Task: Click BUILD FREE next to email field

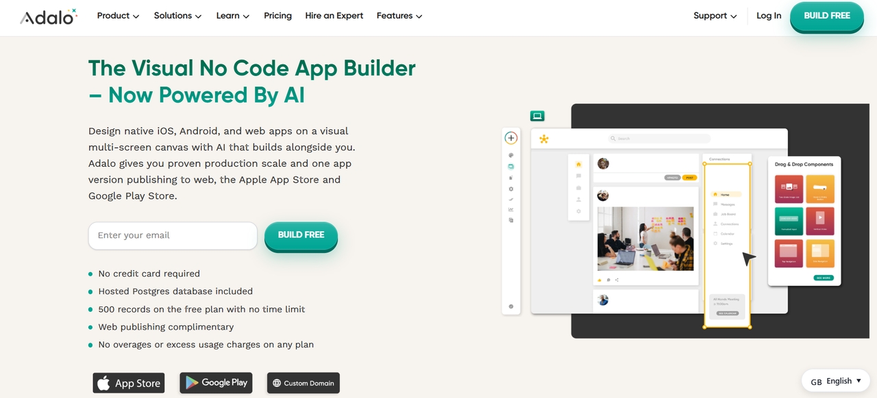Action: click(x=301, y=235)
